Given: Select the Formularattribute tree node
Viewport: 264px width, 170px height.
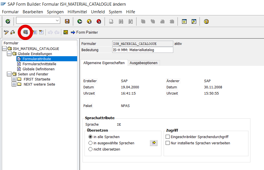Looking at the screenshot, I should point(37,59).
